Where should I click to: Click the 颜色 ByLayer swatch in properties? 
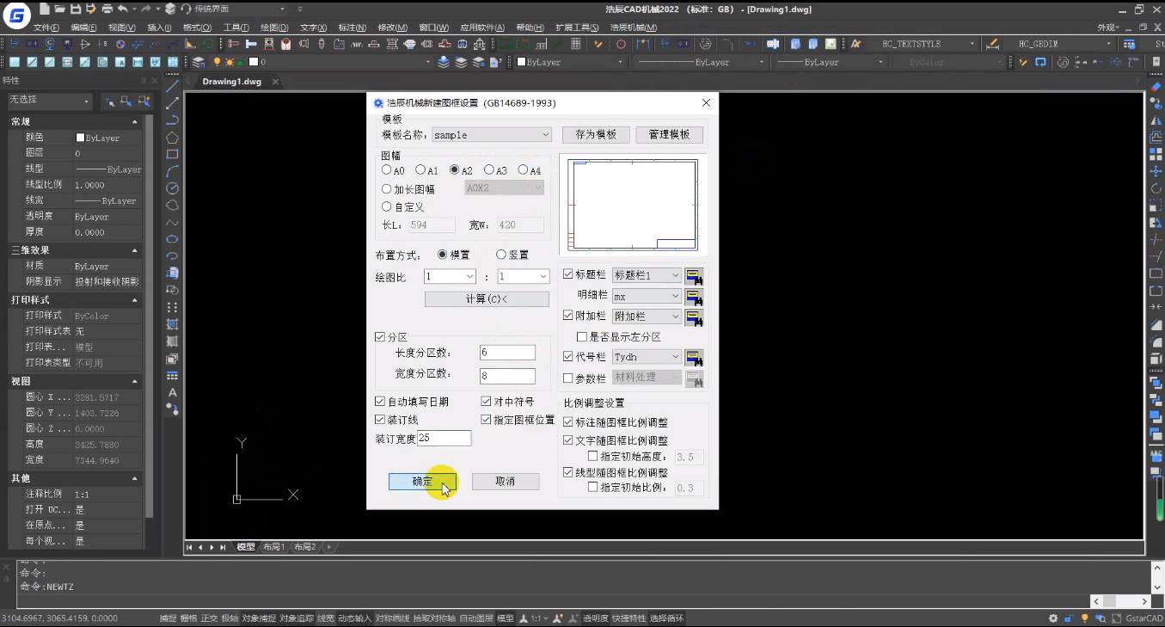(x=80, y=138)
